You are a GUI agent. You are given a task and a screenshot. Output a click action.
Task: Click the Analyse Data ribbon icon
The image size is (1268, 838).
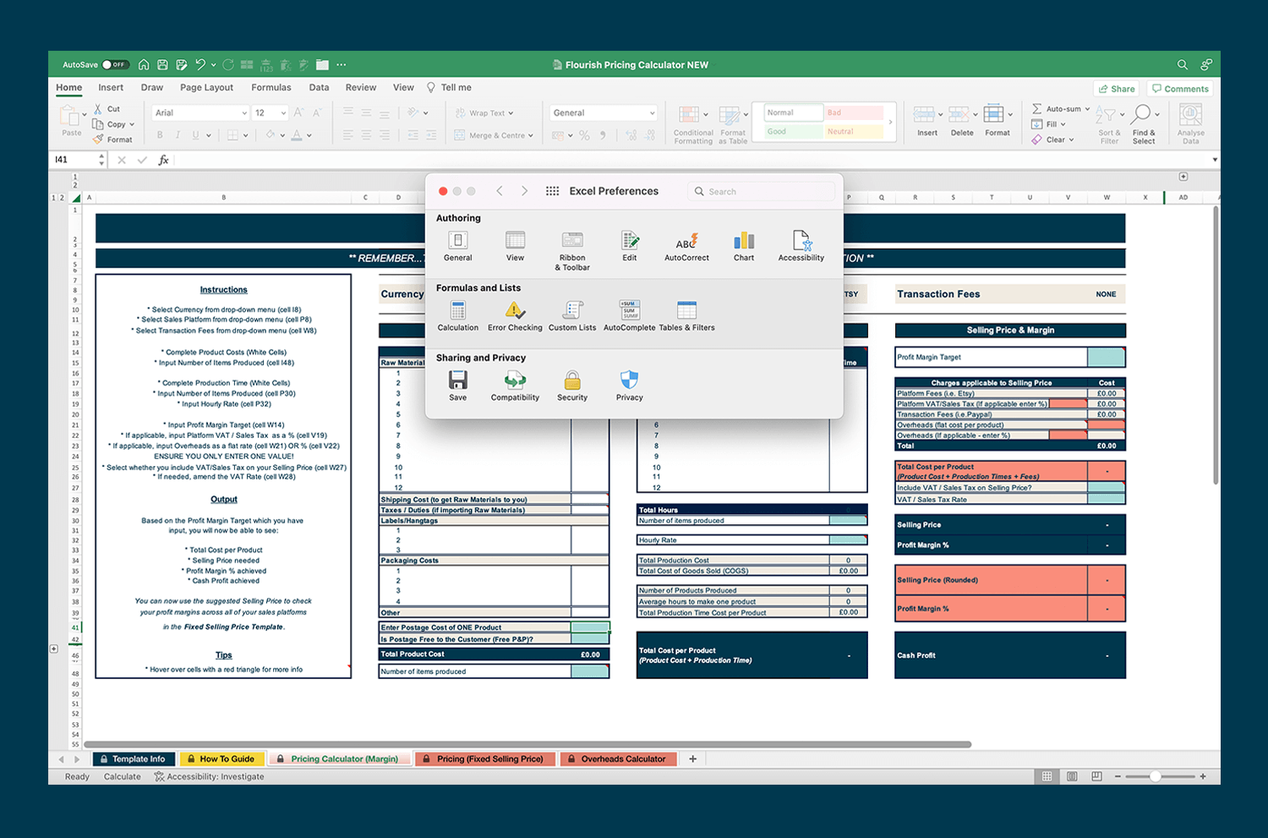[x=1190, y=121]
